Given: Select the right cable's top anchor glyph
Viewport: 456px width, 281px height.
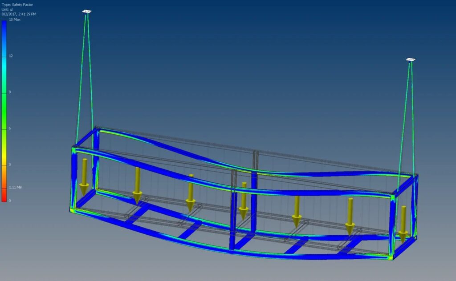Looking at the screenshot, I should [411, 59].
